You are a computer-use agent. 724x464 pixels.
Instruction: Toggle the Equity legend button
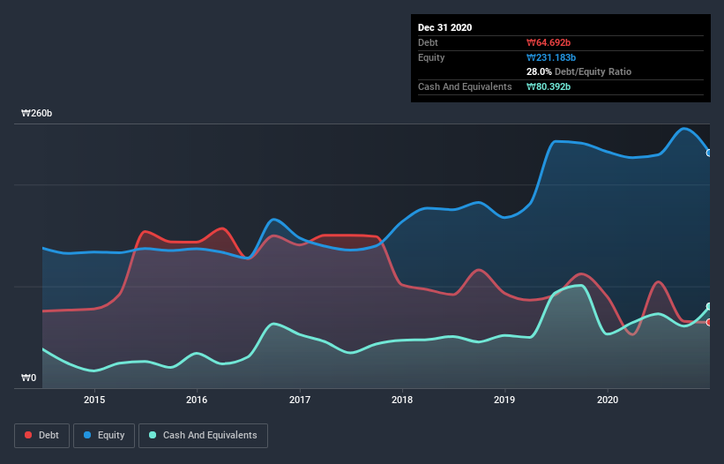tap(104, 436)
